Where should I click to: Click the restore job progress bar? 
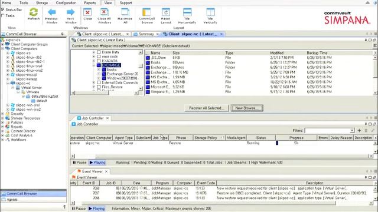coord(296,143)
